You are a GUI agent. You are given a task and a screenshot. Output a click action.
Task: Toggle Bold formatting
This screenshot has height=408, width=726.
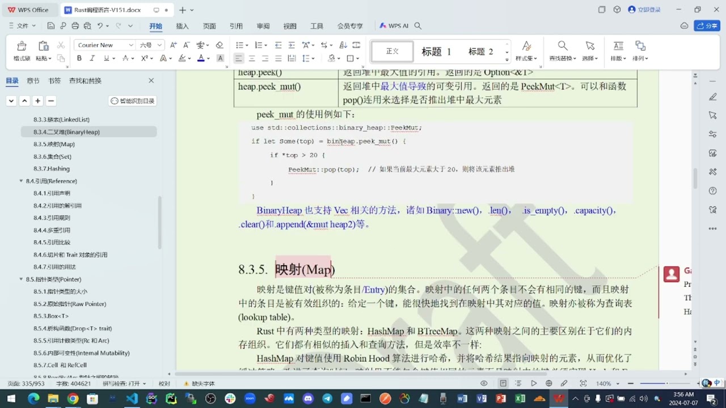coord(79,58)
